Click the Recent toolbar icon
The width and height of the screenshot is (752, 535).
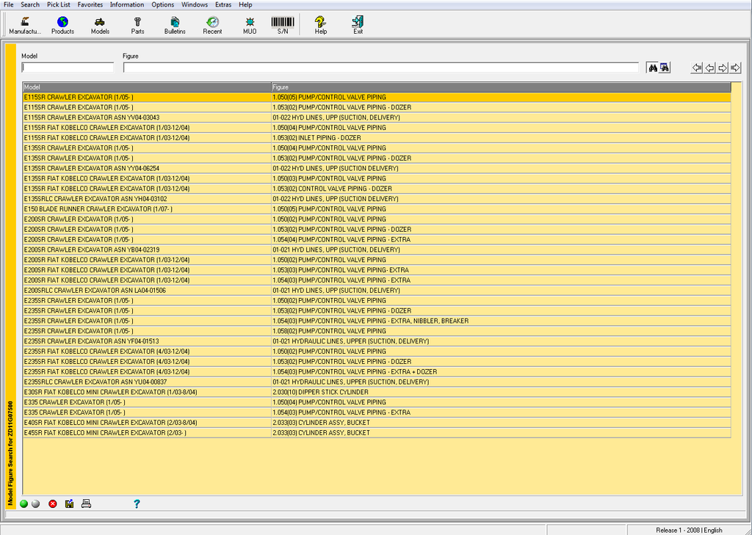click(212, 26)
